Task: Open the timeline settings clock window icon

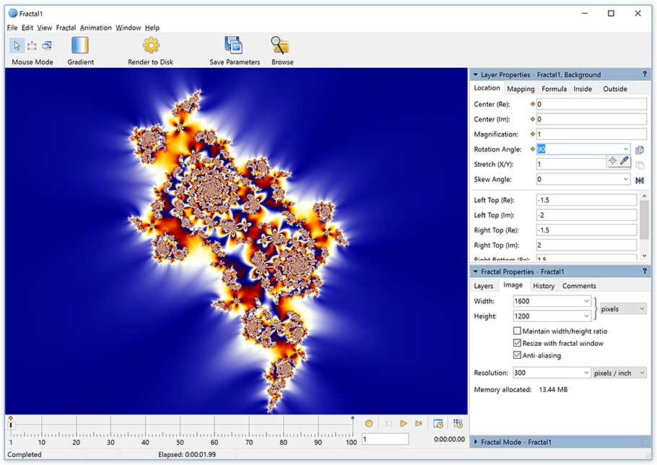Action: pyautogui.click(x=438, y=424)
